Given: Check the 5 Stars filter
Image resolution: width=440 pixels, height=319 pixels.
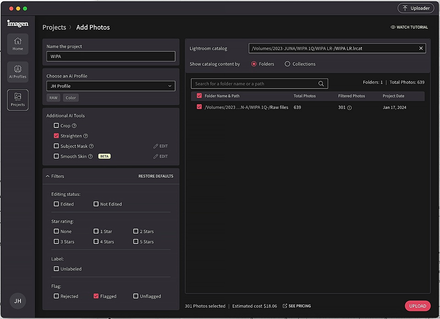Looking at the screenshot, I should [x=136, y=241].
